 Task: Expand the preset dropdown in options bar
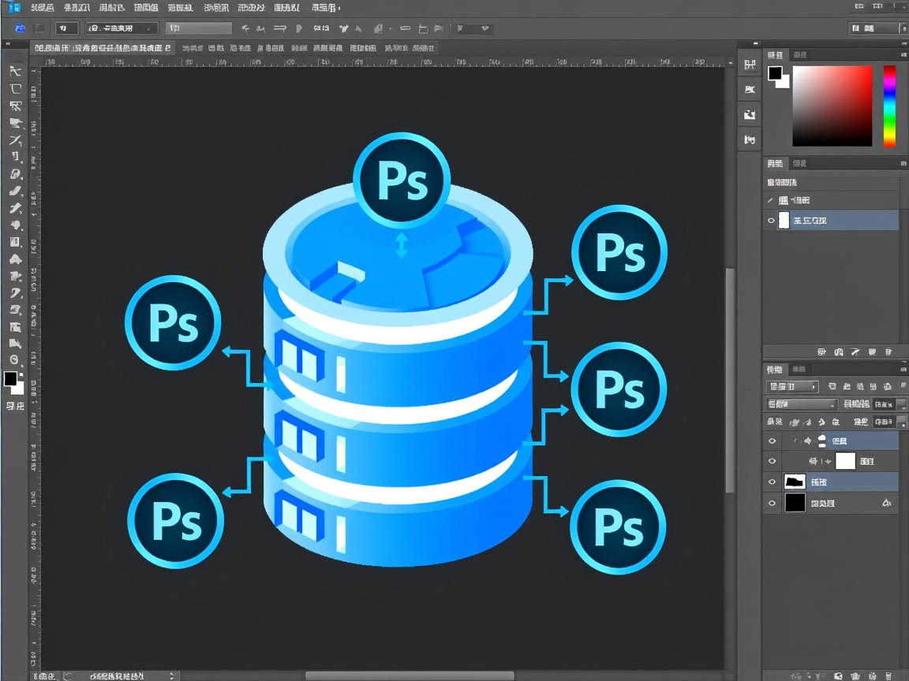click(x=122, y=28)
